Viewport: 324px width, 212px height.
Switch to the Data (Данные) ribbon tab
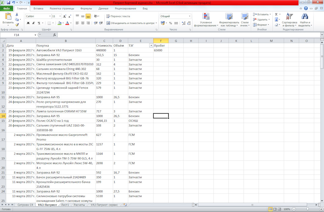point(103,8)
